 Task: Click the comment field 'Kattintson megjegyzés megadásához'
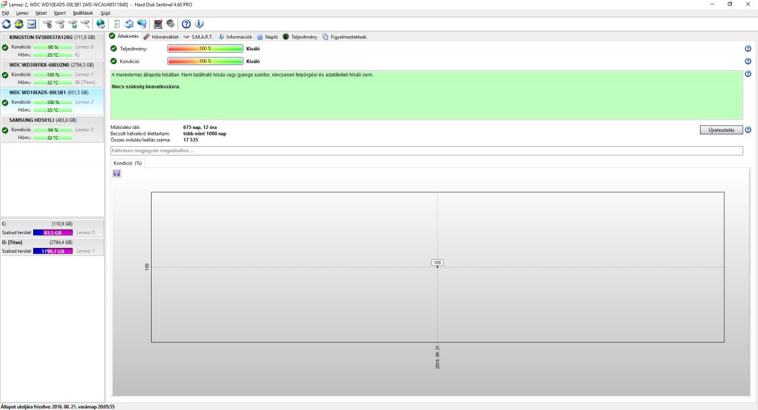coord(426,151)
